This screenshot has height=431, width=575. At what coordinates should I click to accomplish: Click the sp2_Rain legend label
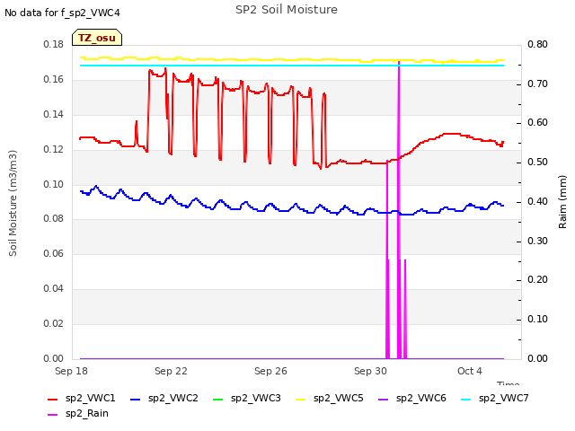[87, 413]
